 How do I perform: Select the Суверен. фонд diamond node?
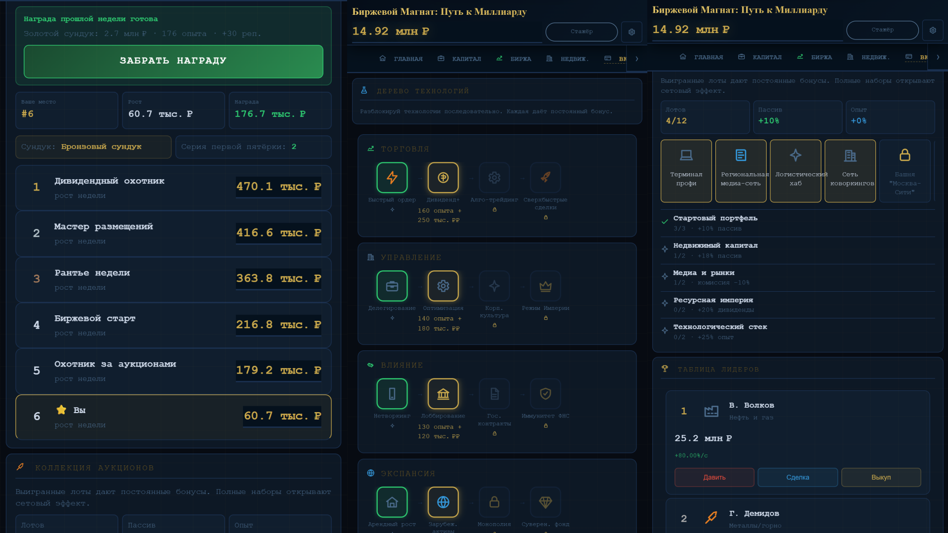click(x=546, y=502)
